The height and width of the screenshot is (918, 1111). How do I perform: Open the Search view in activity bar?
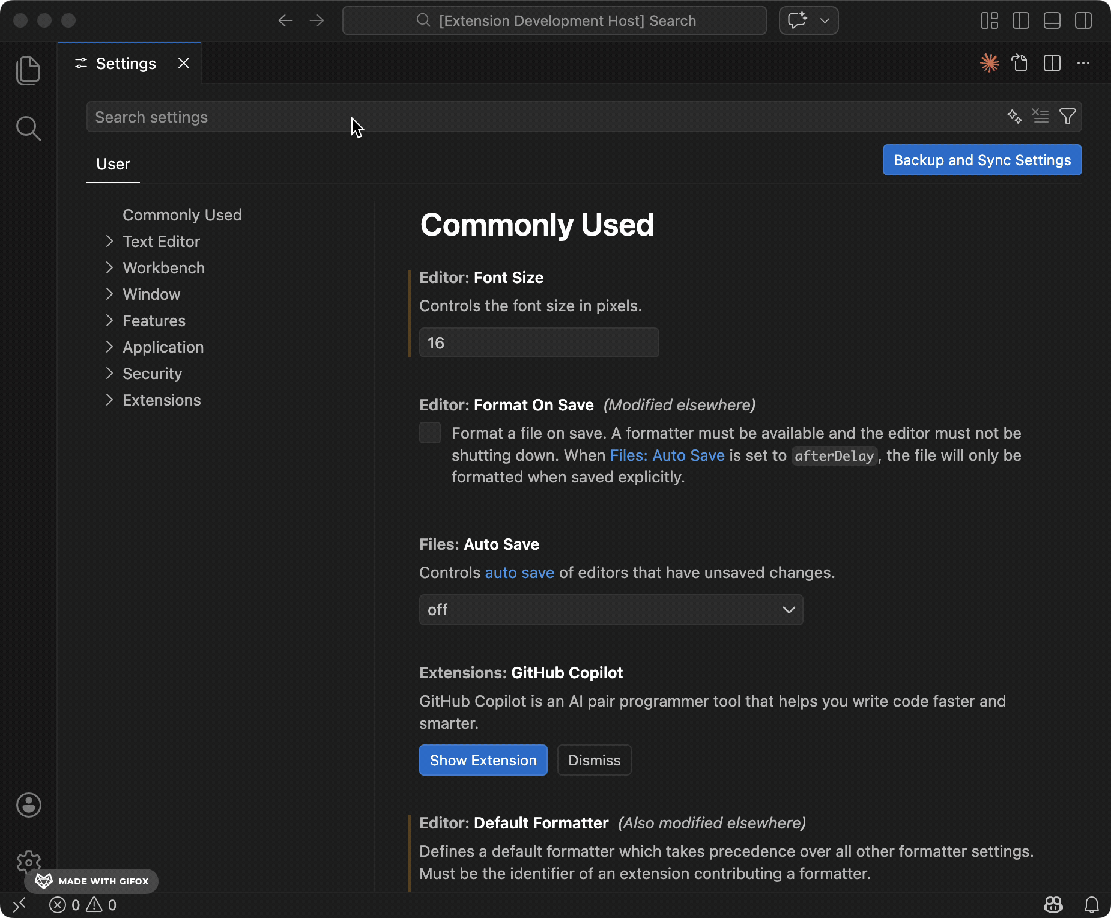(28, 129)
